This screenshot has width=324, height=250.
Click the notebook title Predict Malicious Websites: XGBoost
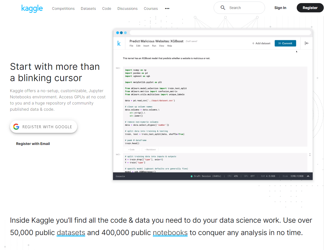click(156, 41)
